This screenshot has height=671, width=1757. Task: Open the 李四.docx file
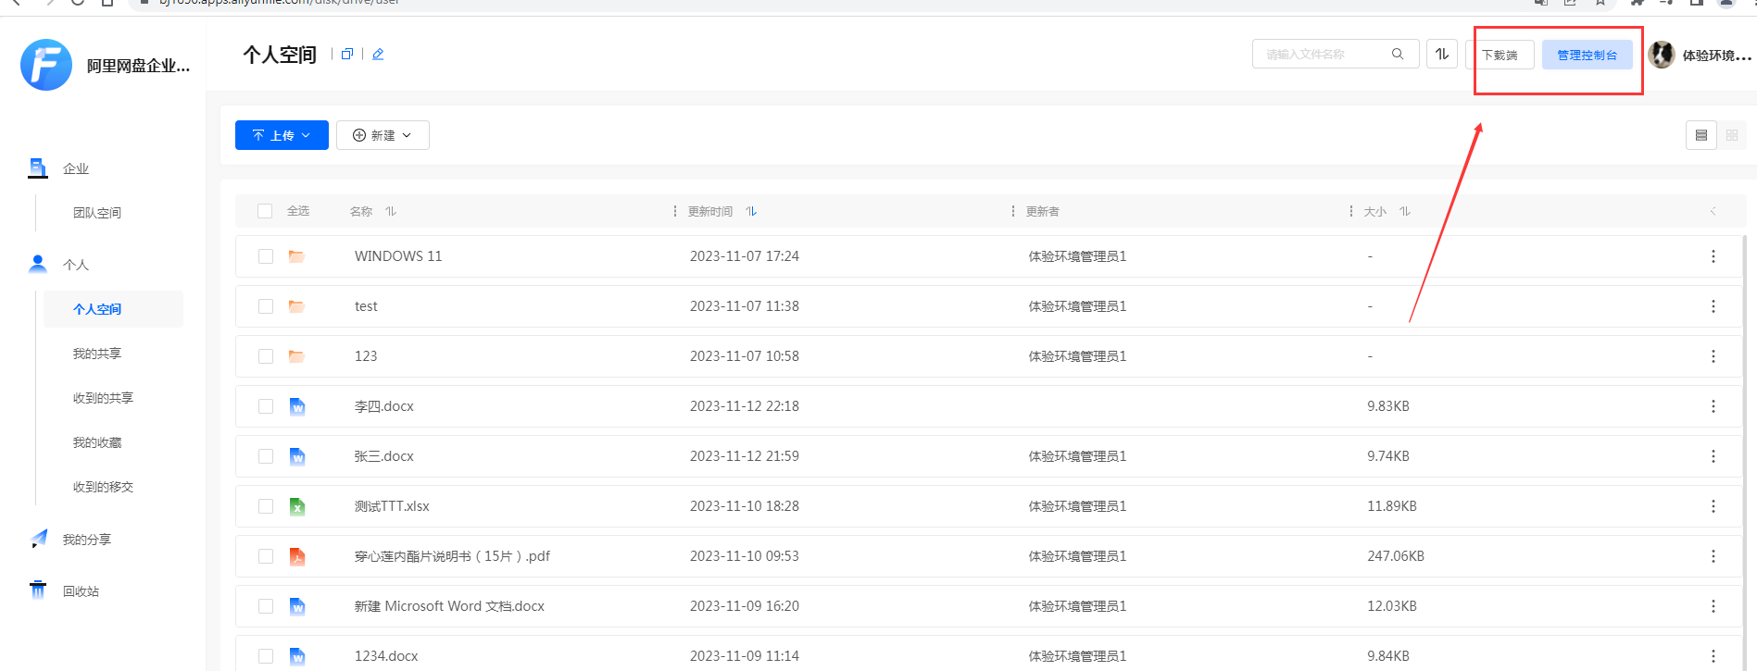tap(383, 406)
